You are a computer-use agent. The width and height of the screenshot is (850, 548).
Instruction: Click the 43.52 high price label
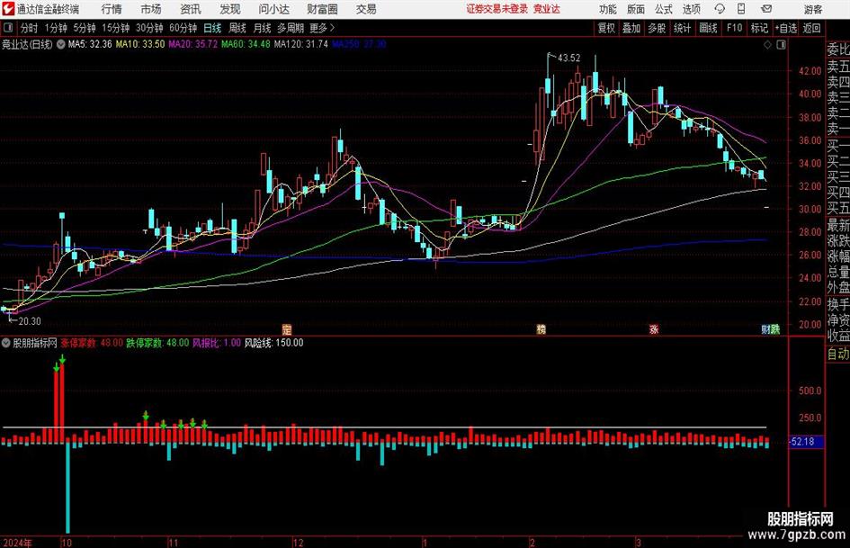(x=568, y=58)
